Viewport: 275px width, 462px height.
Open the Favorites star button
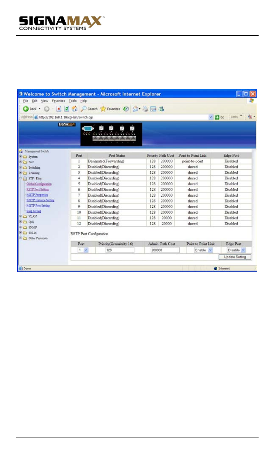(x=110, y=109)
